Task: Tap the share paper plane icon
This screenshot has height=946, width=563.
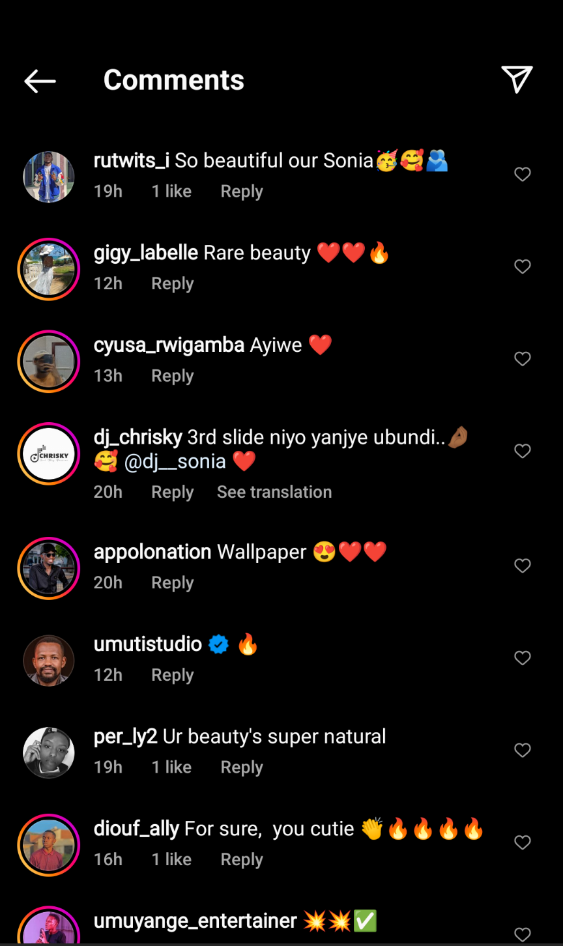Action: (x=517, y=79)
